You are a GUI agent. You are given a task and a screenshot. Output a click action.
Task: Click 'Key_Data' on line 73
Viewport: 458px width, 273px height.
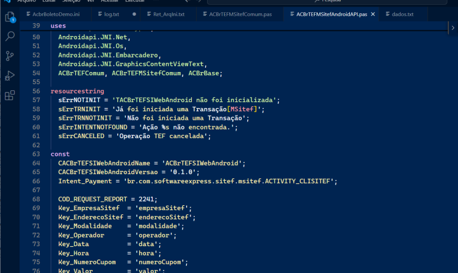(74, 244)
